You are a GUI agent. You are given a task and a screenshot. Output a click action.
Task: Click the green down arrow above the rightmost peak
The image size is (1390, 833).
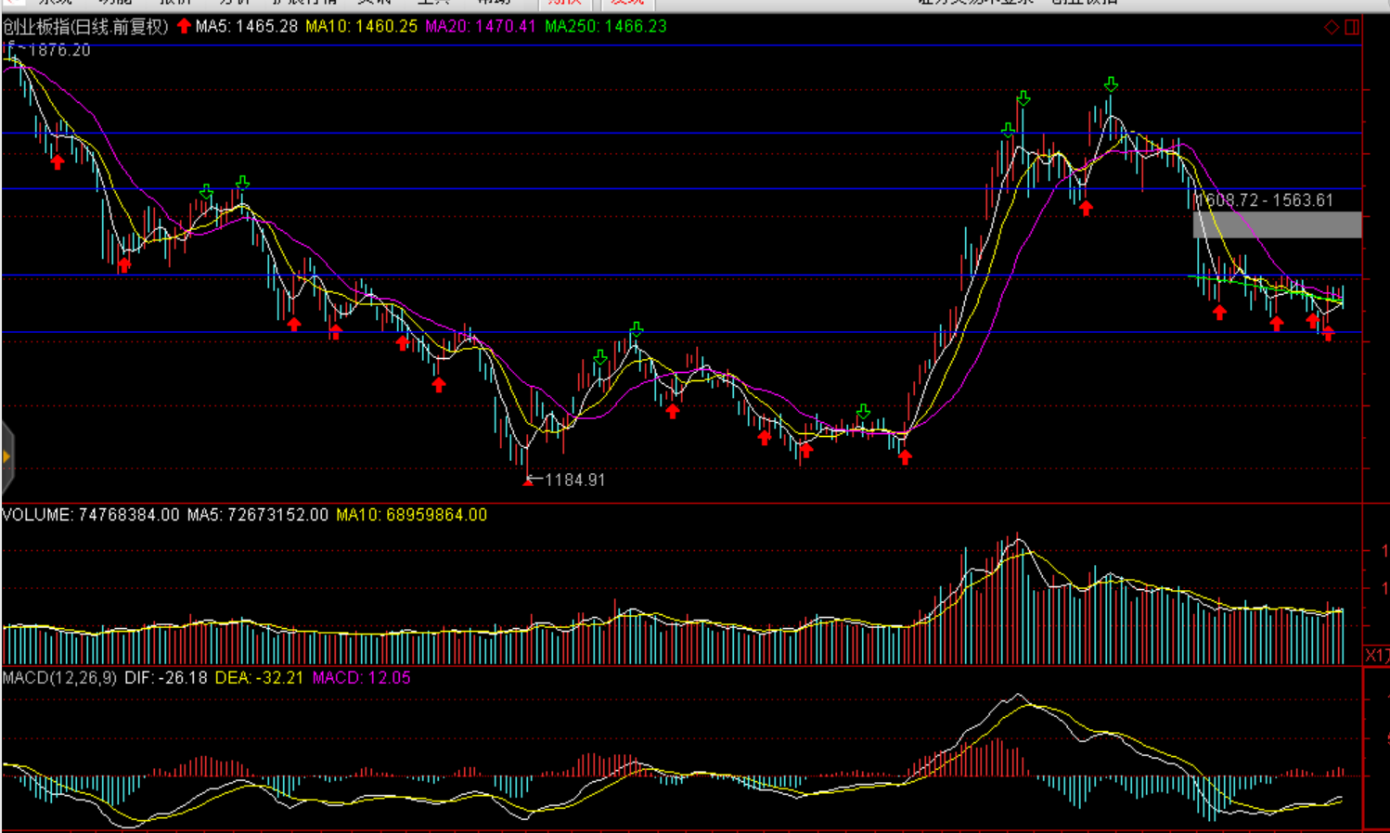1111,85
